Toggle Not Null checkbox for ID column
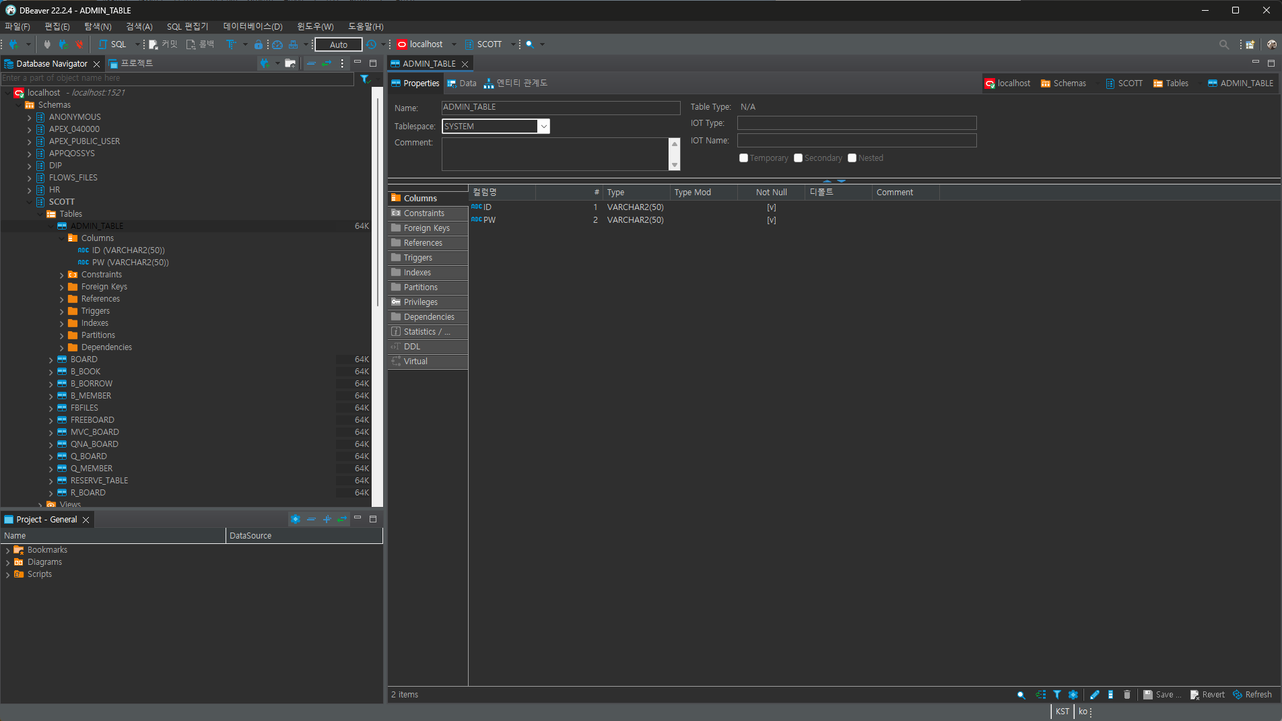This screenshot has height=721, width=1282. (x=772, y=207)
